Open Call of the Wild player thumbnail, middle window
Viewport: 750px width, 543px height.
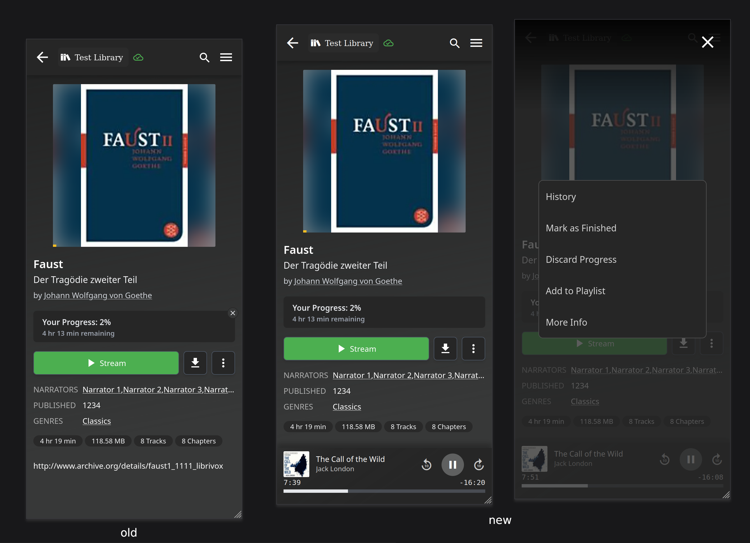click(x=296, y=464)
